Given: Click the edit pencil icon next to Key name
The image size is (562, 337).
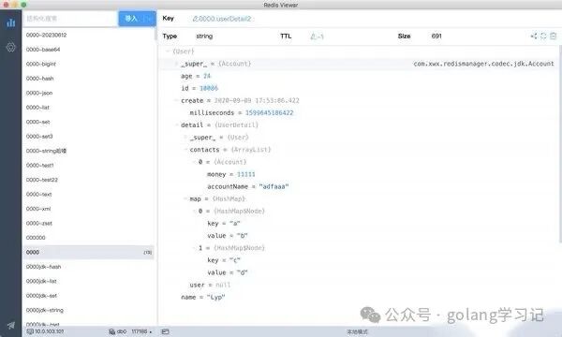Looking at the screenshot, I should coord(196,19).
